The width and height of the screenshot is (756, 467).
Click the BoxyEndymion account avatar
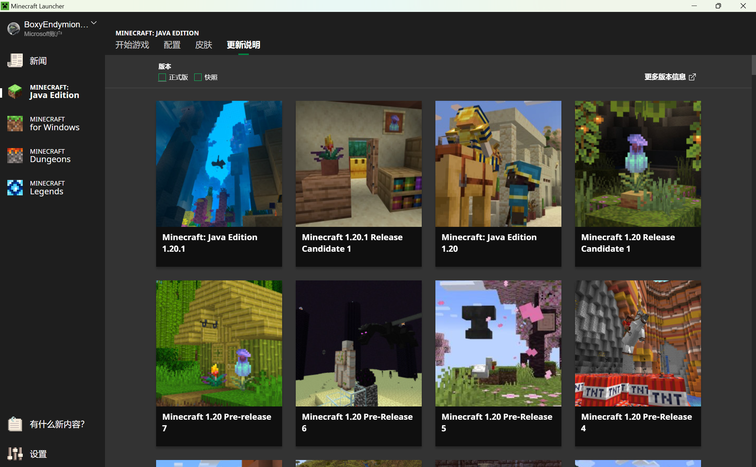click(x=14, y=28)
